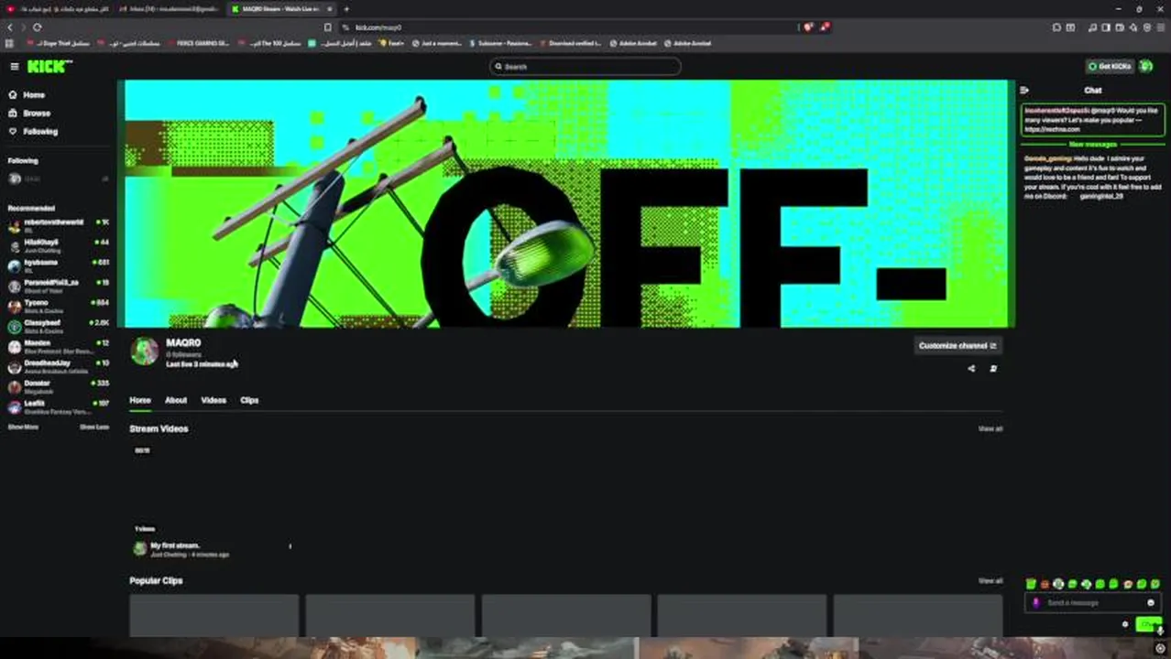Switch to the first browser tab

(x=60, y=9)
